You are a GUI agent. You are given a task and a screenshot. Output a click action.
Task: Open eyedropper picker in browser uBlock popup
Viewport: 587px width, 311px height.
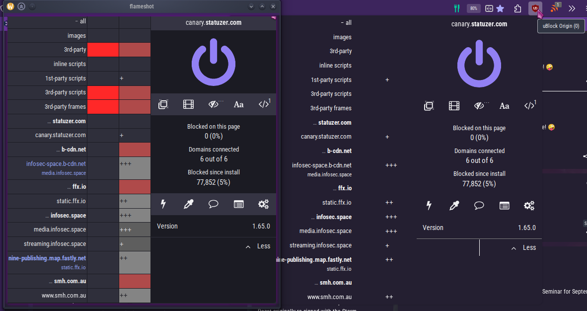click(x=454, y=205)
